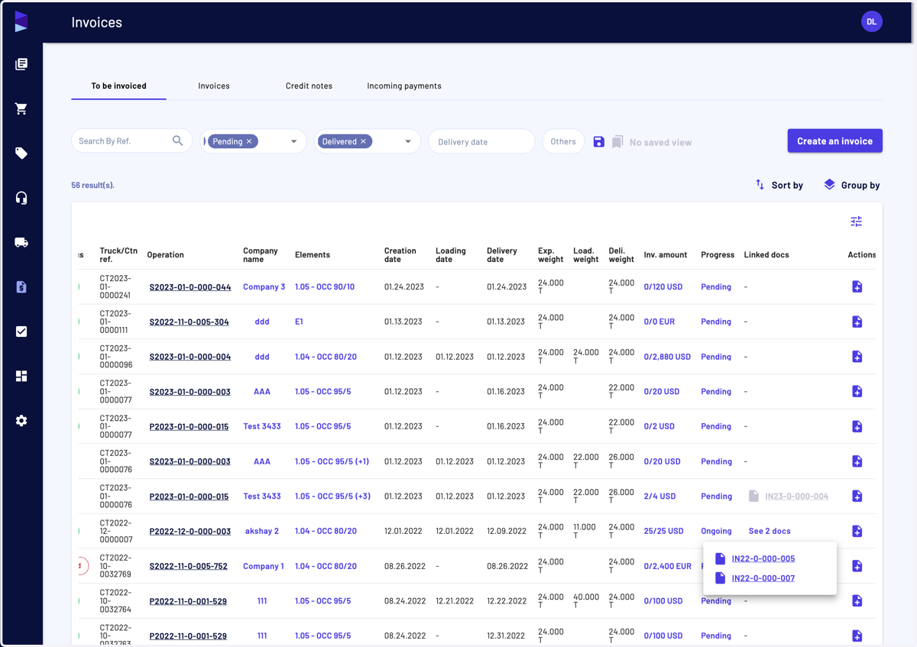Open linked document IN22-0-000-005
917x647 pixels.
763,558
